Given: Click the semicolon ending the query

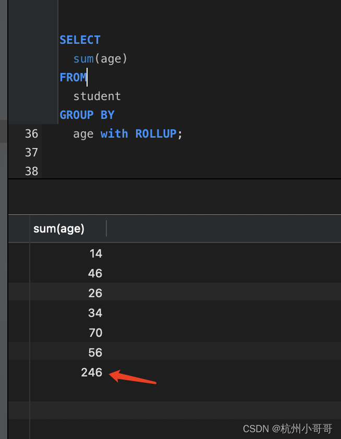Looking at the screenshot, I should (x=180, y=133).
